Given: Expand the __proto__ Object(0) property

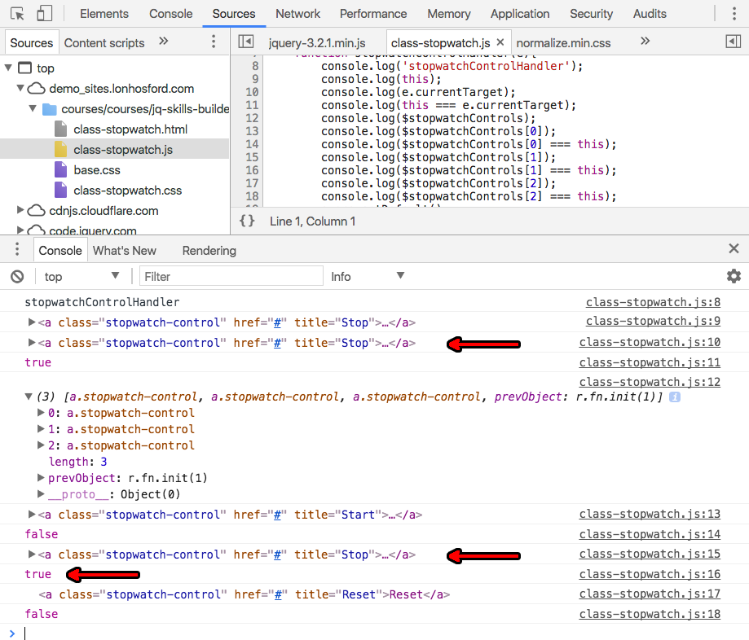Looking at the screenshot, I should click(41, 494).
